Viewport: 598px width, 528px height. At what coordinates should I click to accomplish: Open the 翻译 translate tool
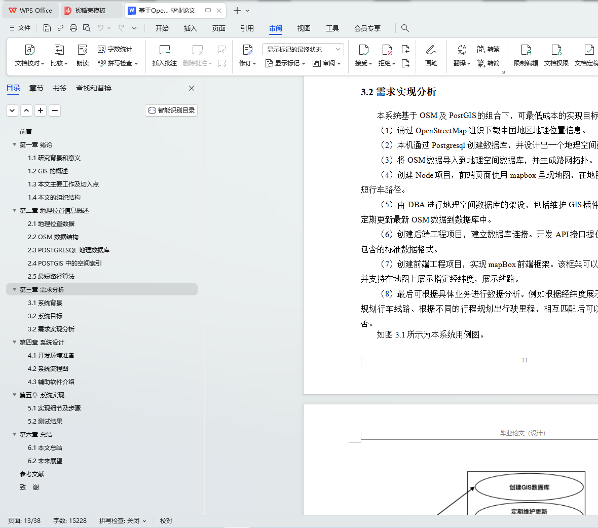point(462,56)
